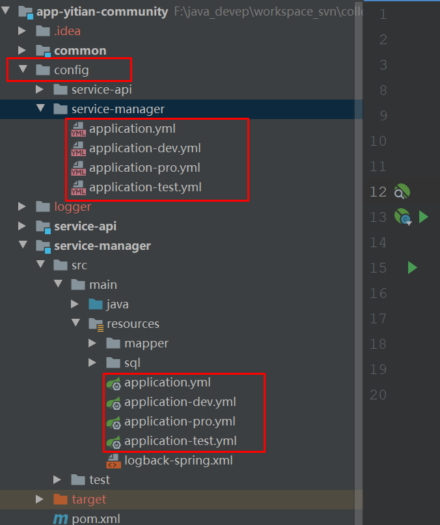Select the sql folder
This screenshot has width=440, height=525.
click(132, 363)
